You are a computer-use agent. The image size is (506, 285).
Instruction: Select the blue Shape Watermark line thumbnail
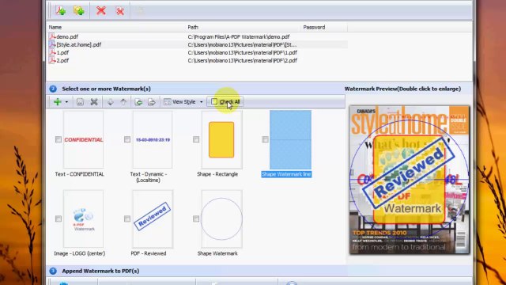coord(290,139)
